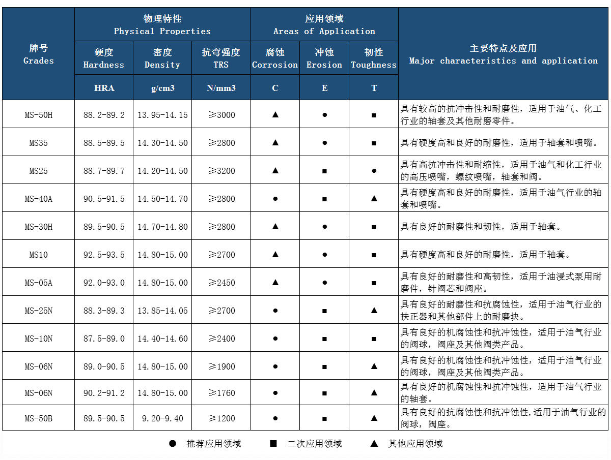611x460 pixels.
Task: Click the 物理特性 Physical Properties group header
Action: (162, 24)
